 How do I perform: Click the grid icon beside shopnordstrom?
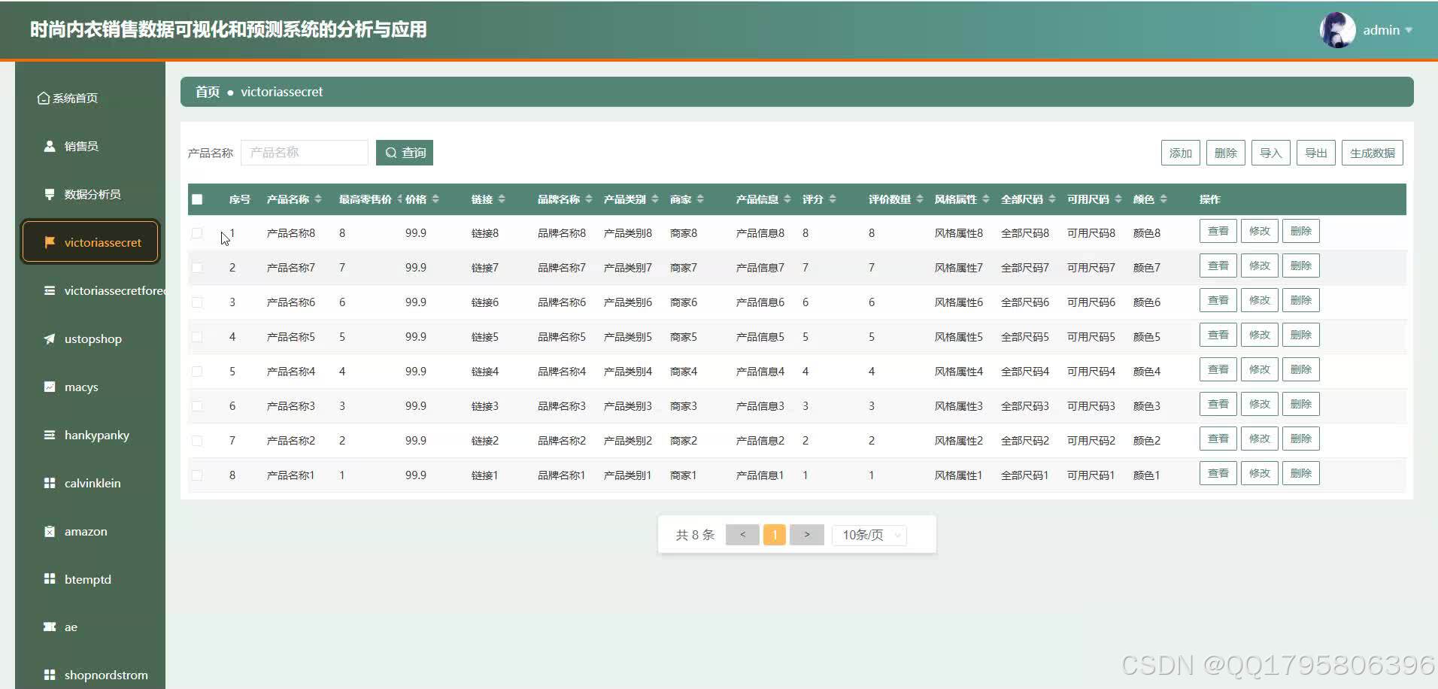(x=50, y=675)
